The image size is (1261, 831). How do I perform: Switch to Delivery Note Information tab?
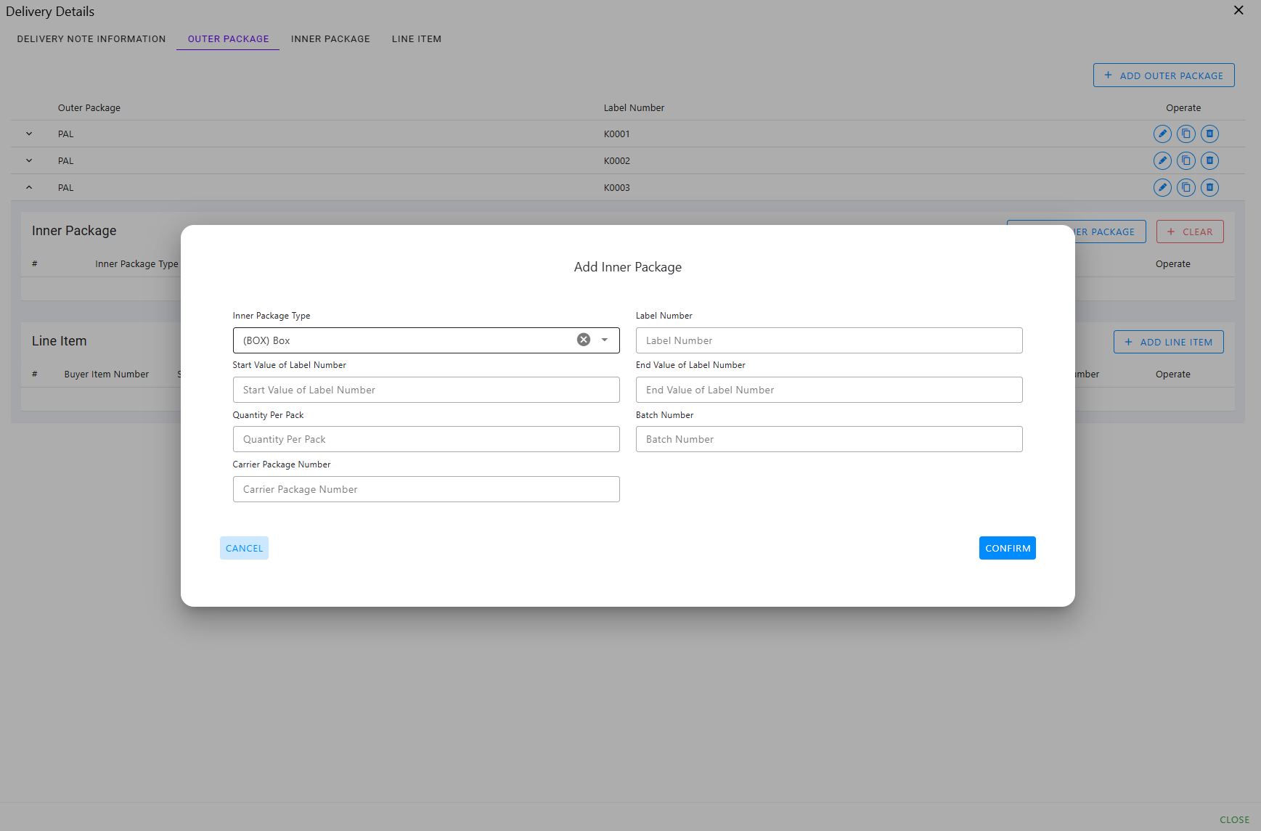[91, 39]
